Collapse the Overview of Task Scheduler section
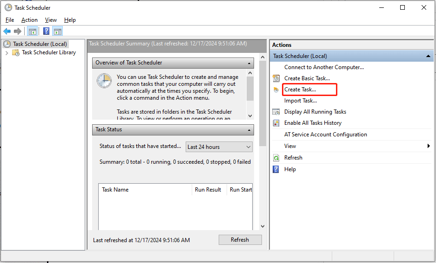This screenshot has height=263, width=436. pyautogui.click(x=249, y=63)
